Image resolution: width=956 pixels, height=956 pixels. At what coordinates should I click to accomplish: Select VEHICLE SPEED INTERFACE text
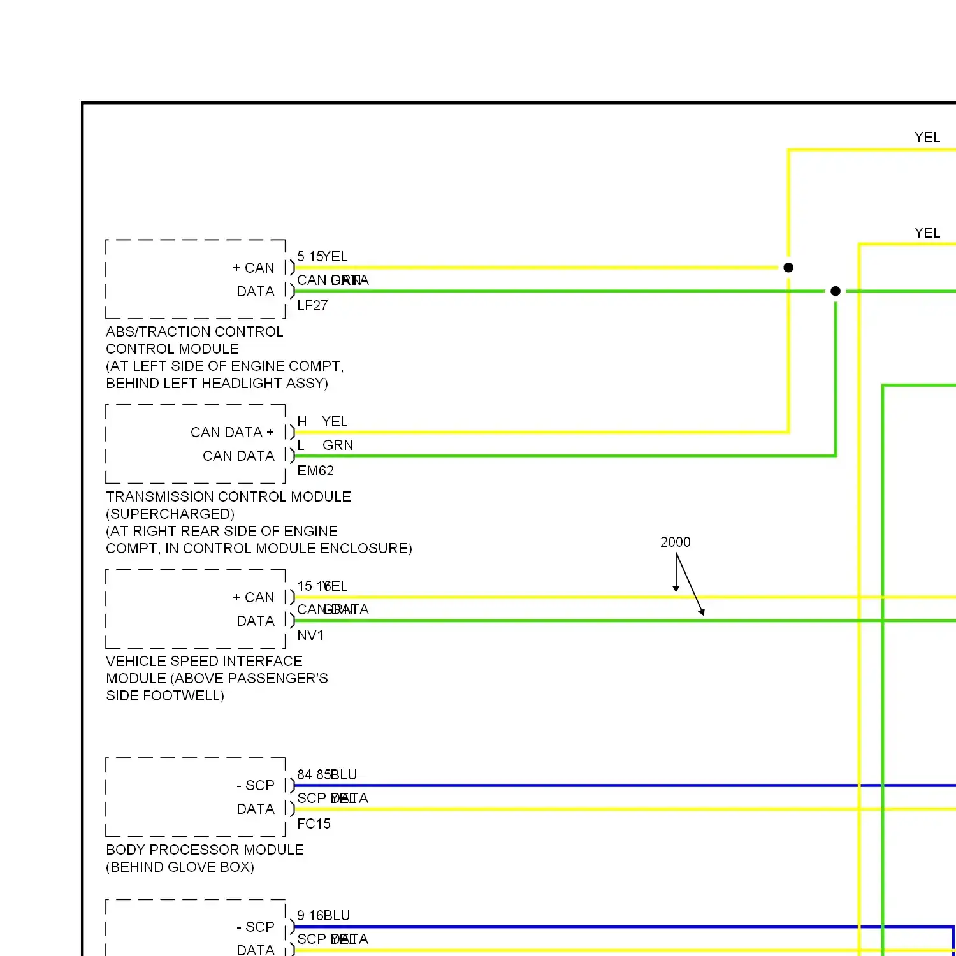204,661
